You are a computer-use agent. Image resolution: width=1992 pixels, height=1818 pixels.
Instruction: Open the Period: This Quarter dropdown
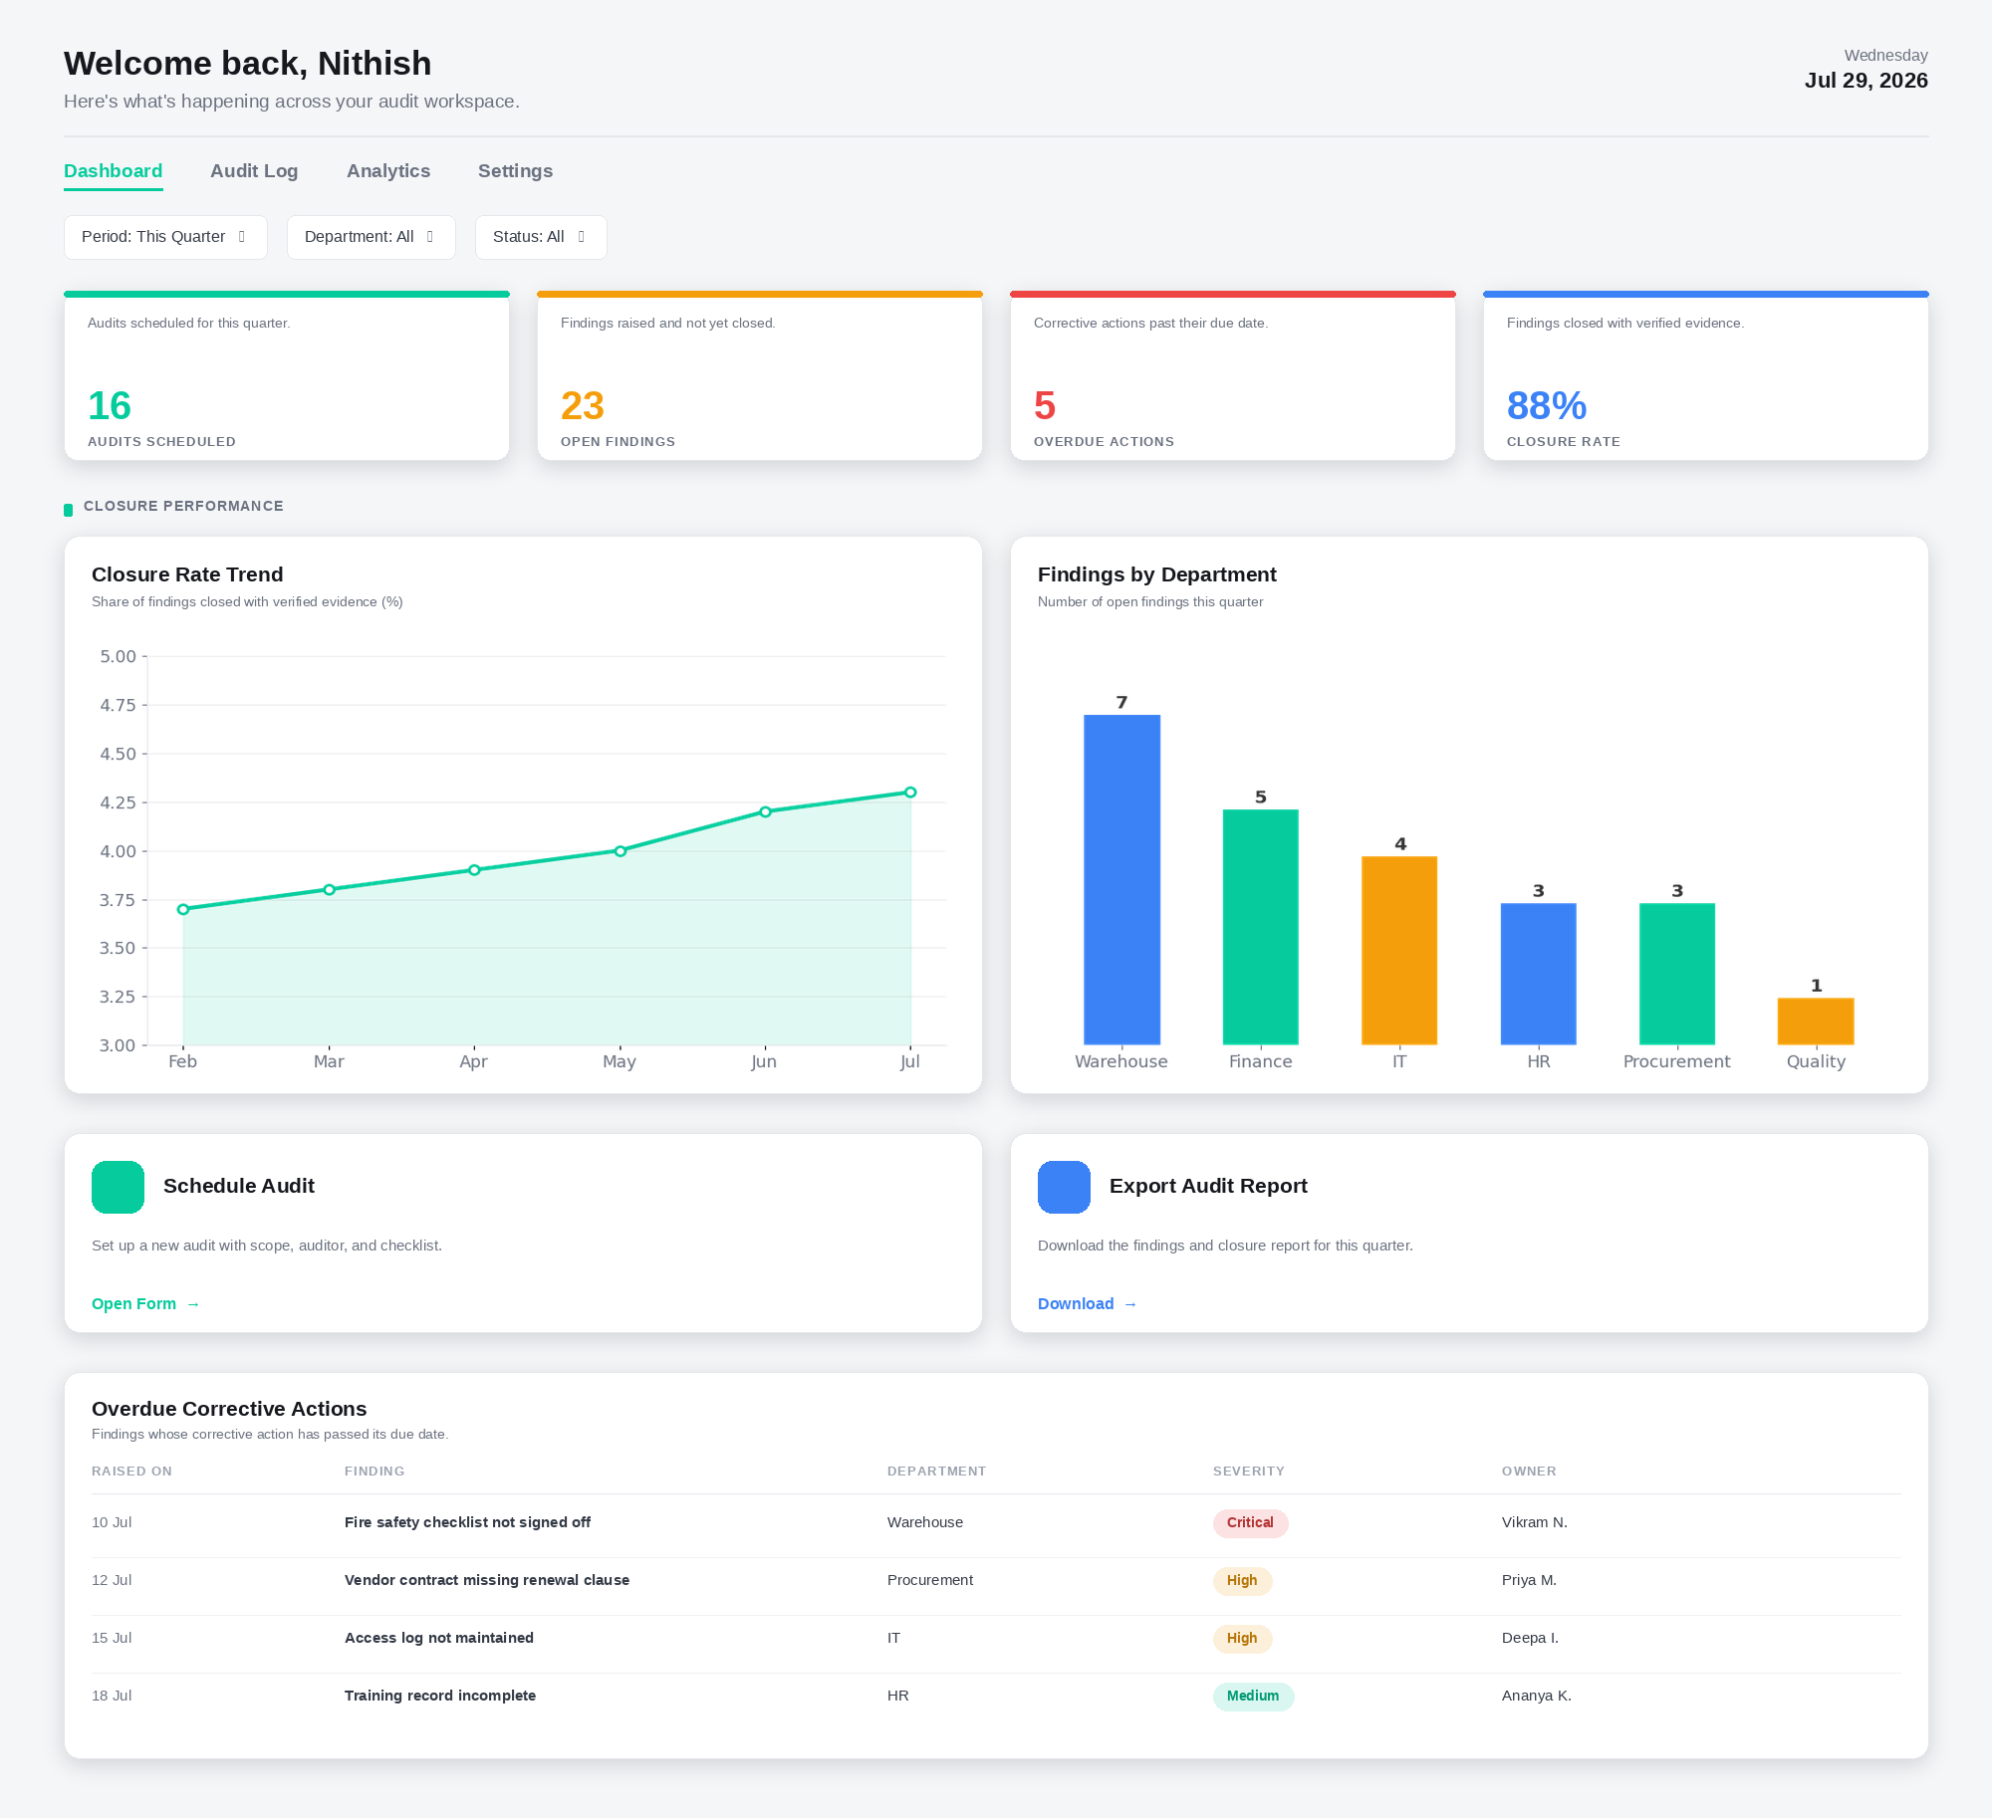165,237
